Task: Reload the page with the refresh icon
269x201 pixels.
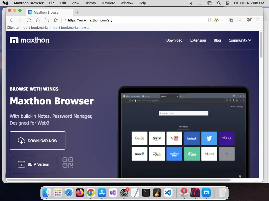Action: 29,20
